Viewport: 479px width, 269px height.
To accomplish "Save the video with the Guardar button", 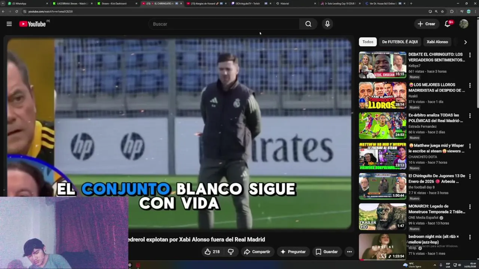I will pos(327,252).
